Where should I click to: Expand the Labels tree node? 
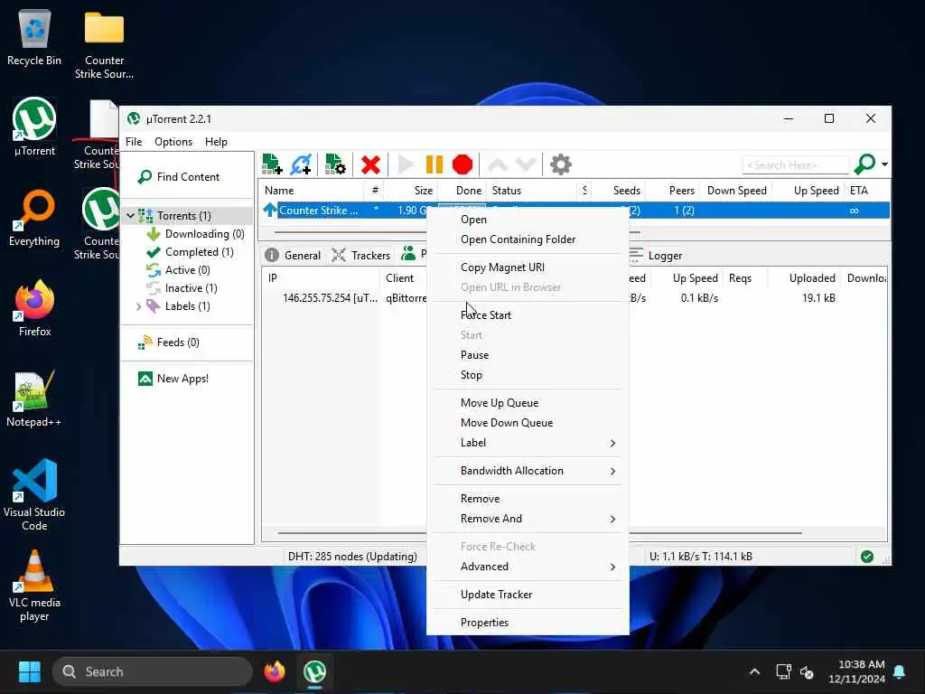tap(138, 306)
